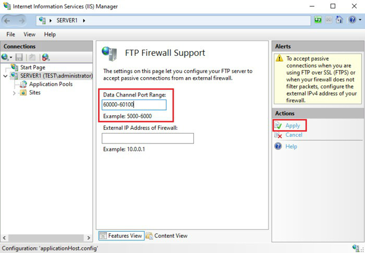Click the Refresh Page icon in address bar

[x=318, y=20]
